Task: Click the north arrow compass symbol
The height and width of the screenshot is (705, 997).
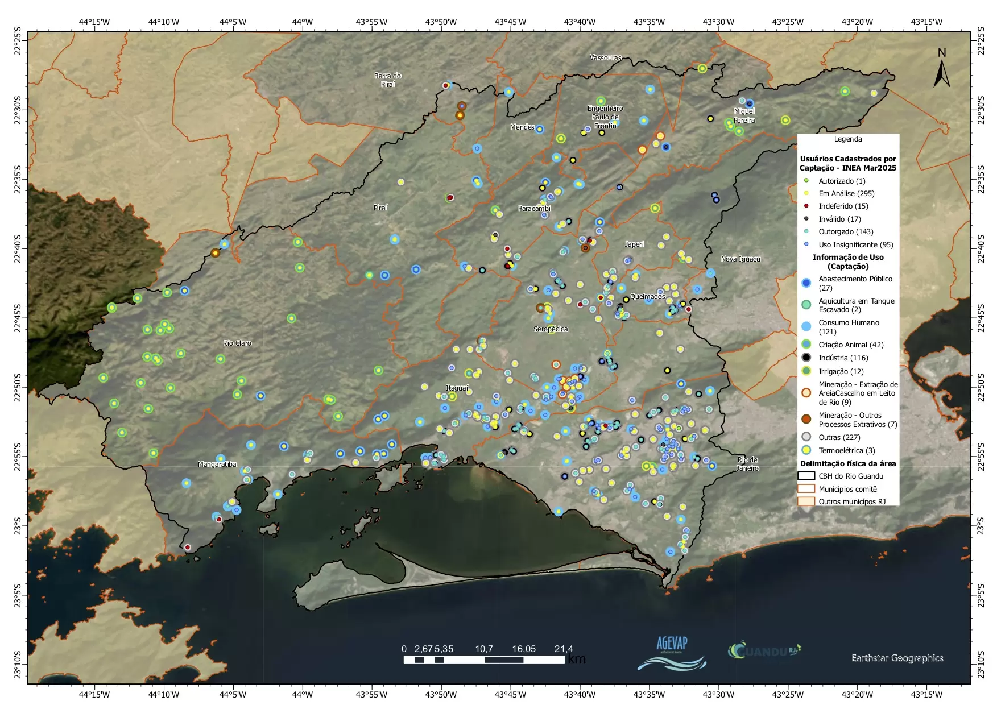Action: (x=941, y=69)
